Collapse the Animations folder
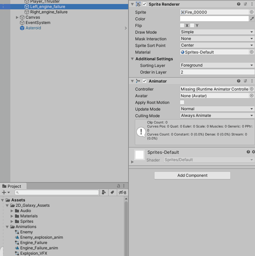The height and width of the screenshot is (256, 255). tap(7, 227)
